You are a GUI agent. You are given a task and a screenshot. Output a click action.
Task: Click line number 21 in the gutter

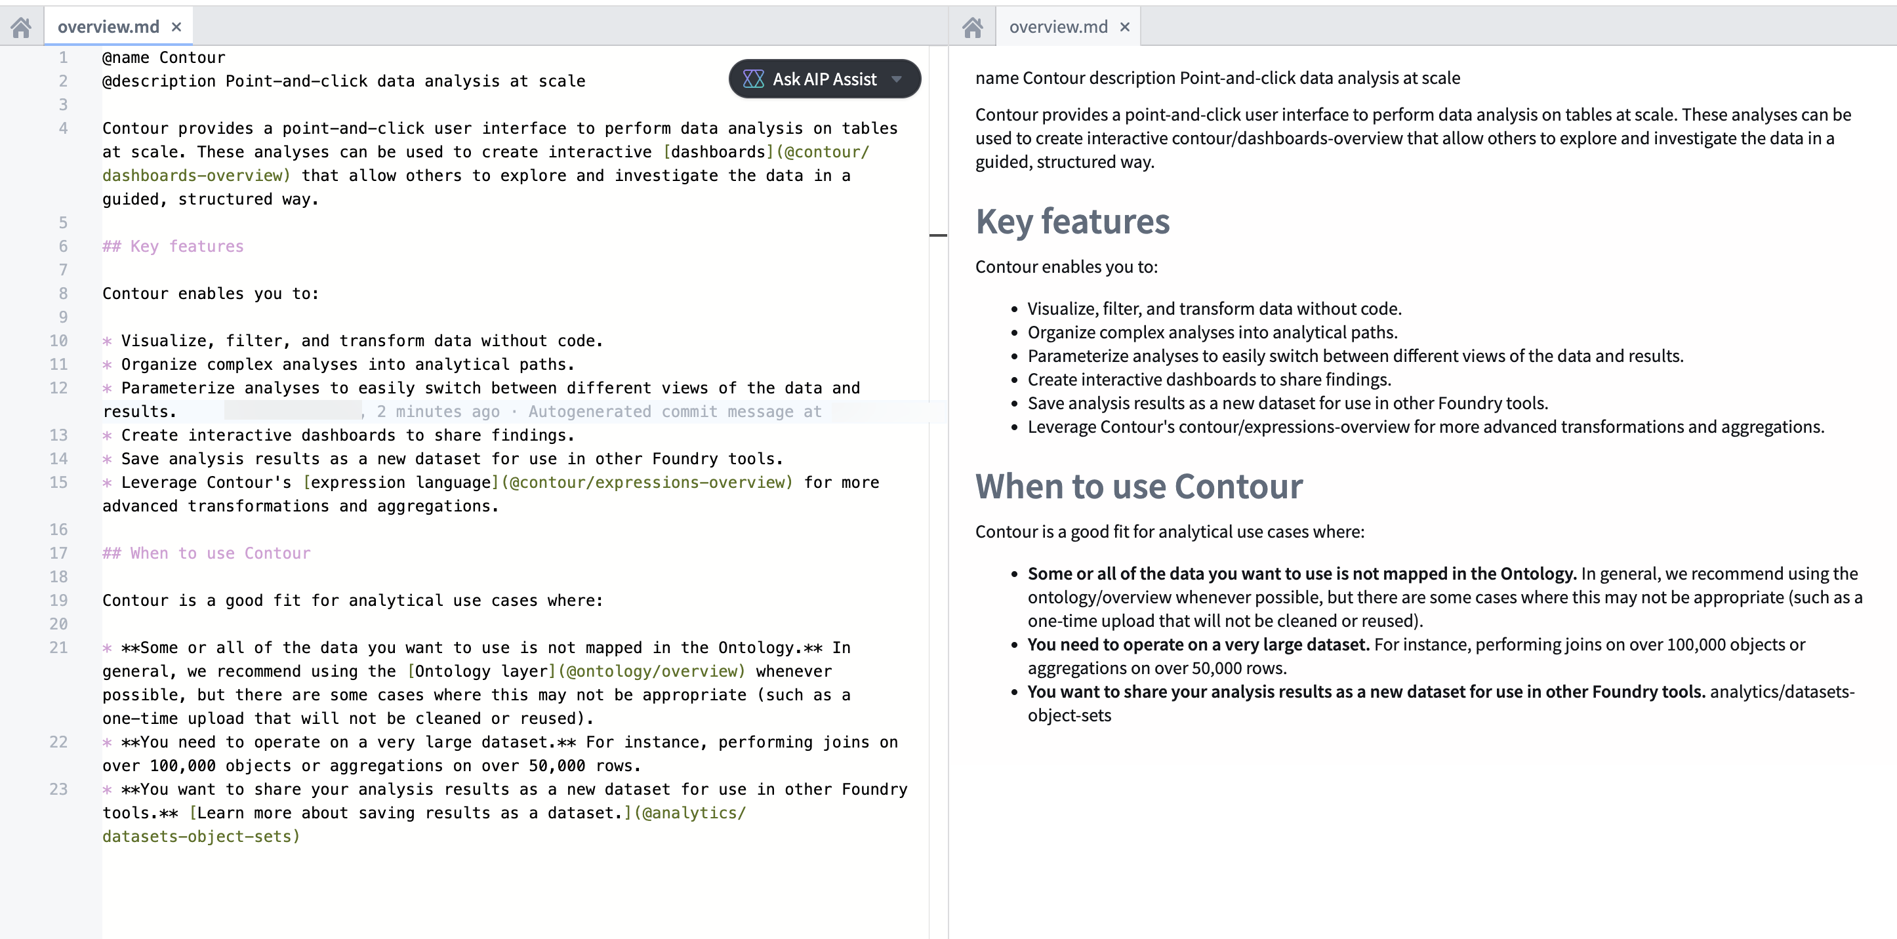point(58,648)
